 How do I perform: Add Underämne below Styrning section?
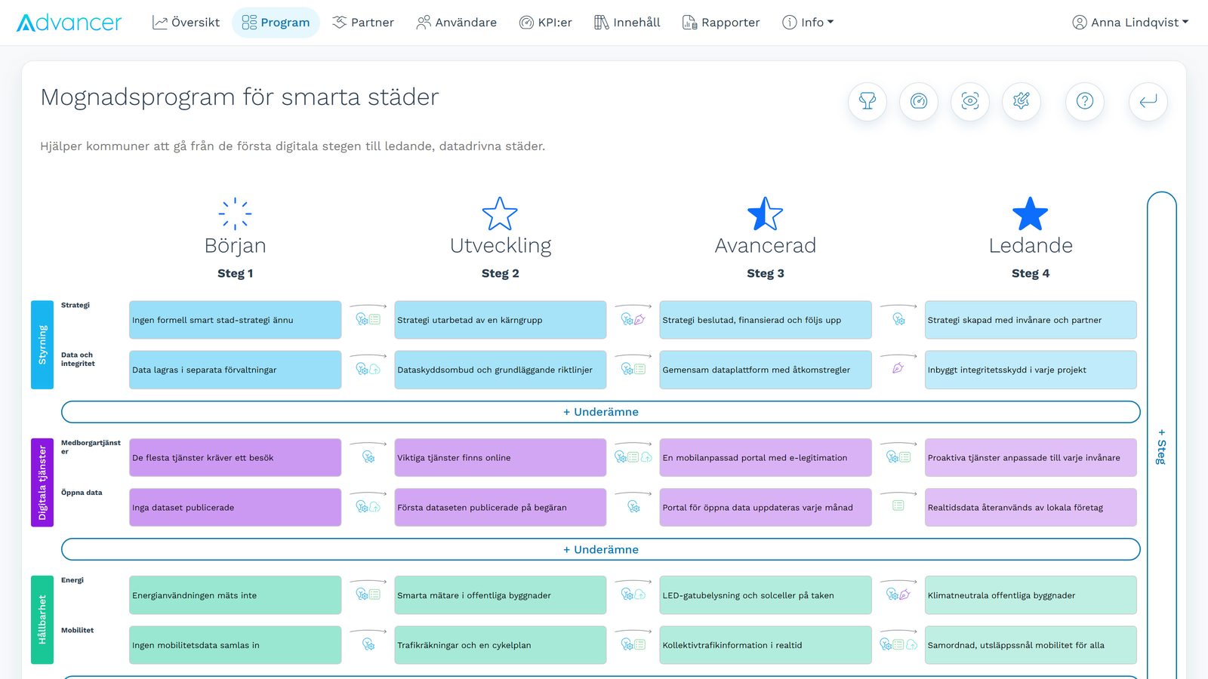click(601, 412)
